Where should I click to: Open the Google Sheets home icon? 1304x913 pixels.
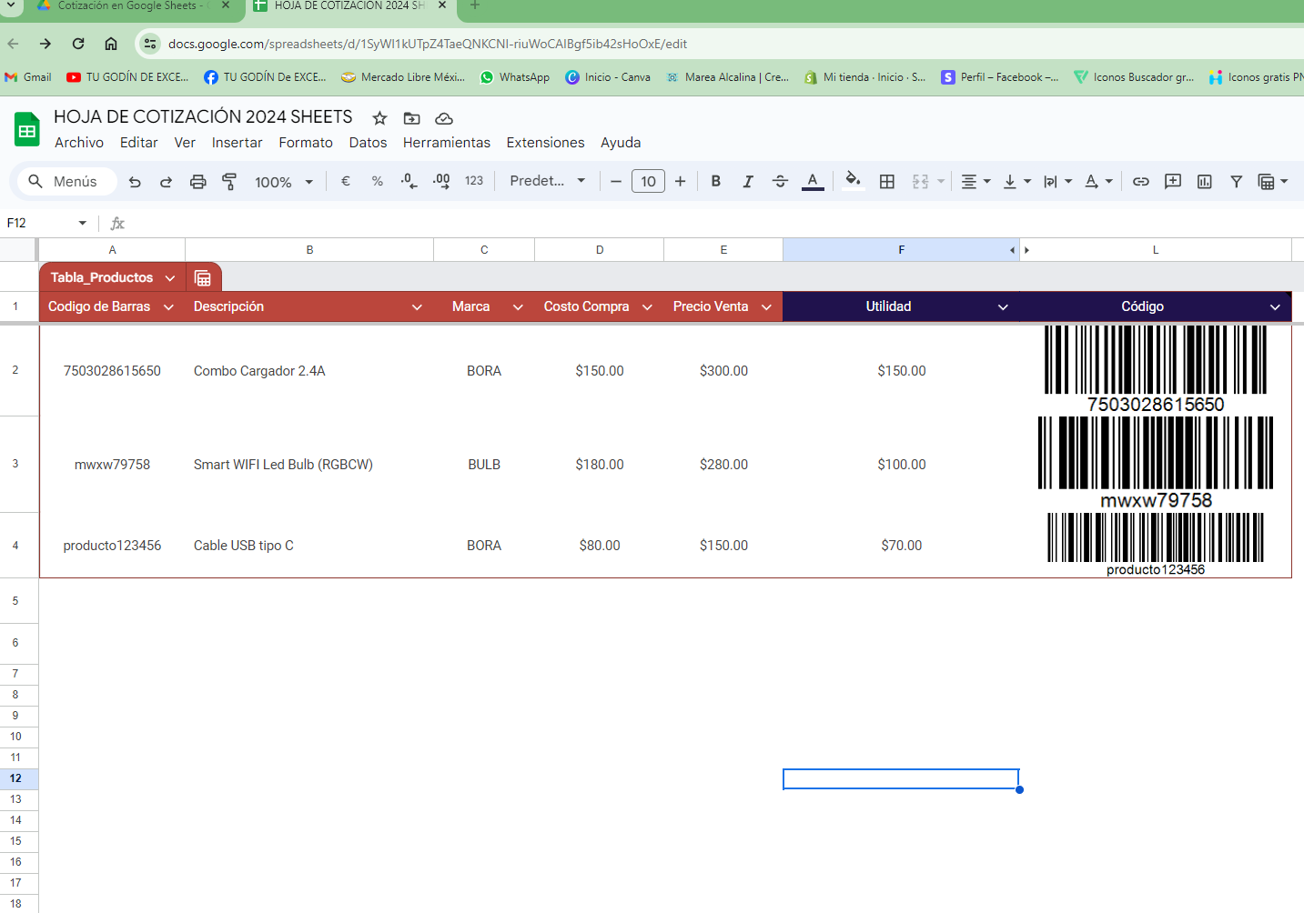click(x=27, y=129)
